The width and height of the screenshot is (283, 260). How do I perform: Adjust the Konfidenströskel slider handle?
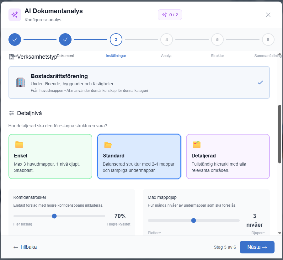click(54, 216)
